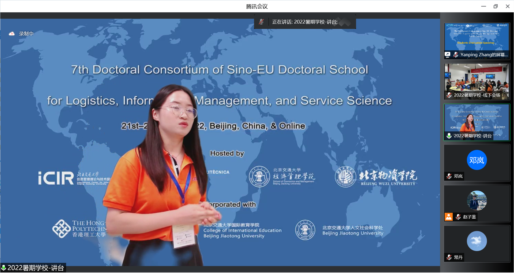Viewport: 514px width, 273px height.
Task: Click muted mic icon on Yanping Zhang tile
Action: click(456, 55)
